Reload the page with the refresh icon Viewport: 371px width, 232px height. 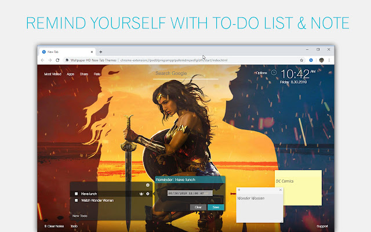[57, 60]
